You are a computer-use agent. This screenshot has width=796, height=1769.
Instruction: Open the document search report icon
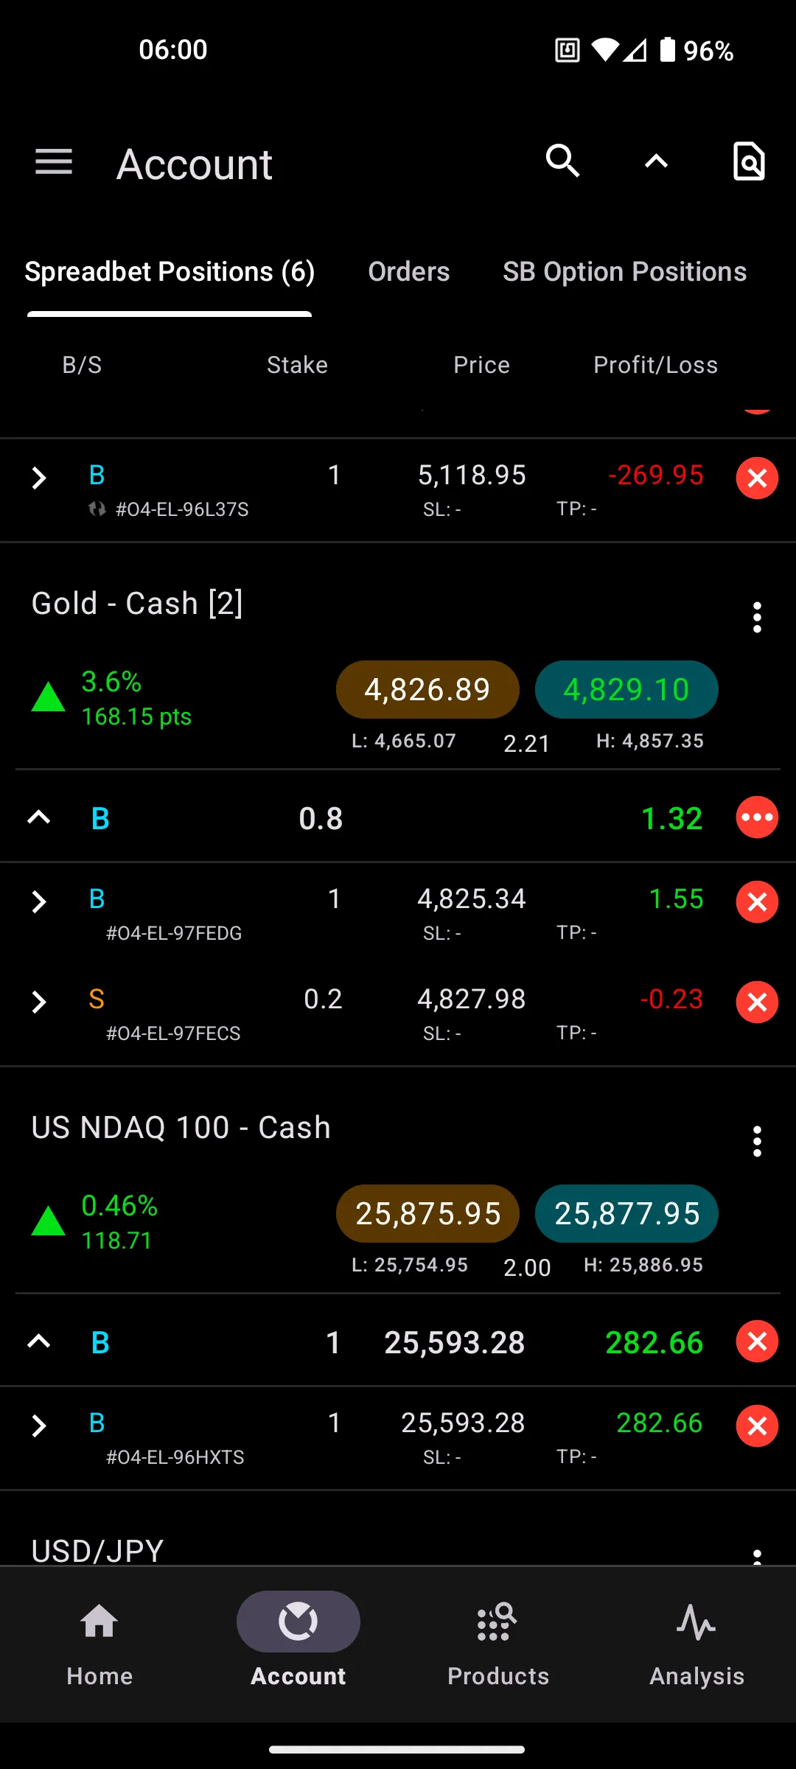(749, 161)
